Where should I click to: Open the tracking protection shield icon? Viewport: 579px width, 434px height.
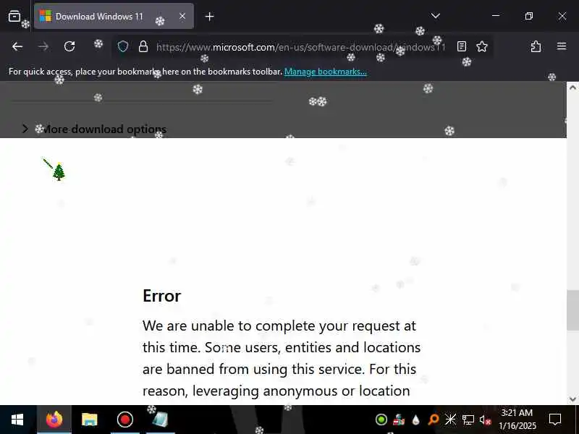click(x=123, y=46)
